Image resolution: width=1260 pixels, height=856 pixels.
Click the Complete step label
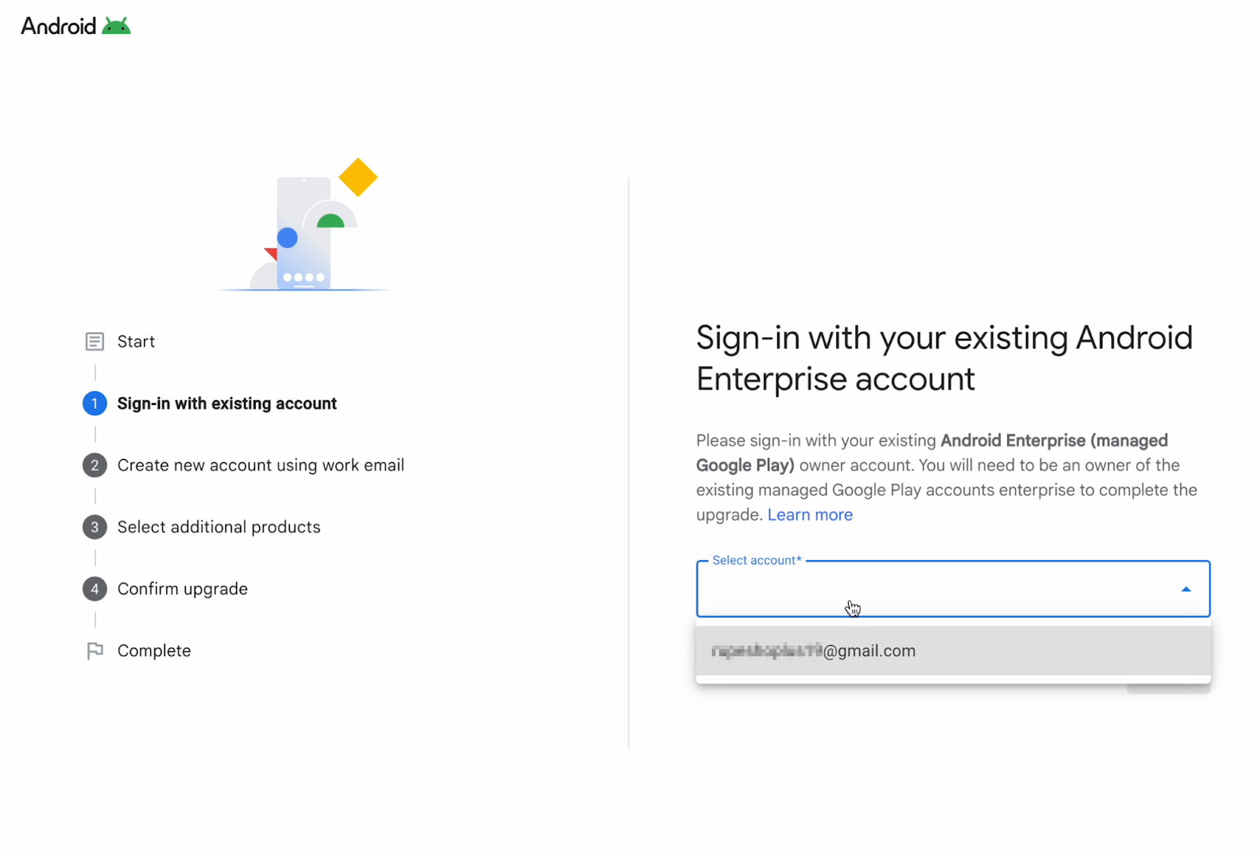pyautogui.click(x=154, y=650)
